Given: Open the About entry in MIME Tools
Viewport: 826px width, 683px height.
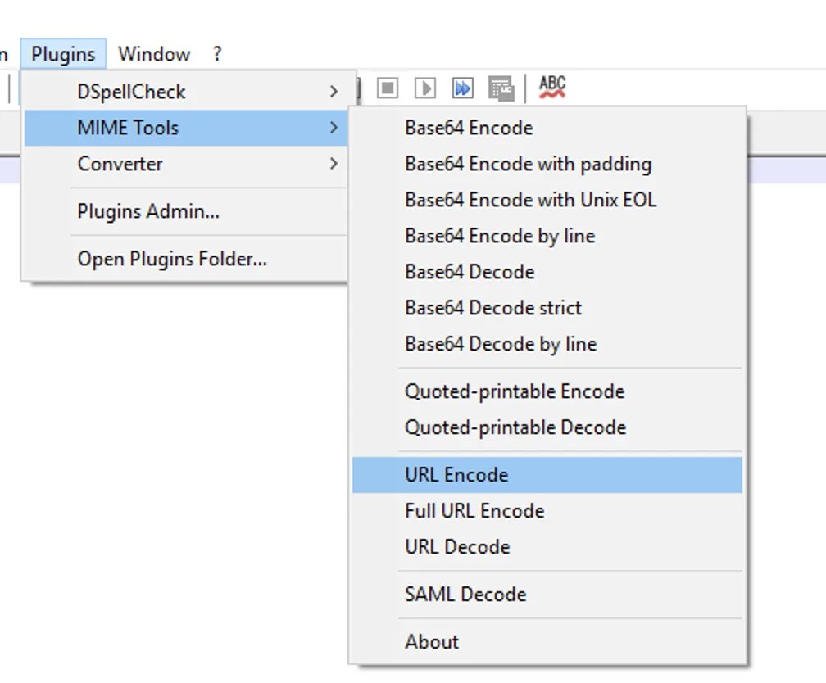Looking at the screenshot, I should pos(432,641).
